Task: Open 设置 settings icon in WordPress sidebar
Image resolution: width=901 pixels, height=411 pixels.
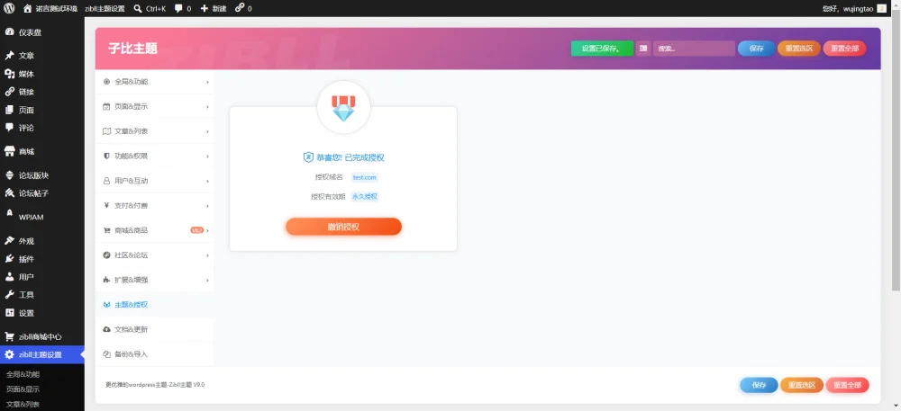Action: click(x=9, y=313)
